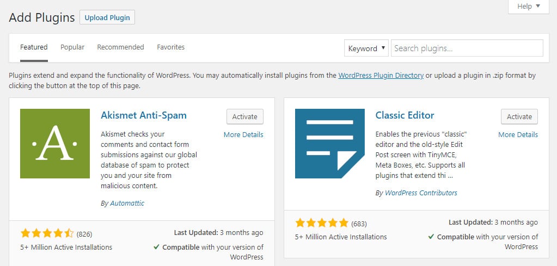
Task: Click Akismet's "5+ Million Active Installations" text
Action: (66, 247)
